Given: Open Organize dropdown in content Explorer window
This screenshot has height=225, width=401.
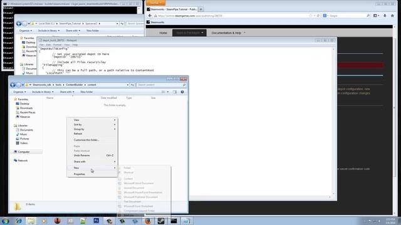Looking at the screenshot, I should click(19, 92).
